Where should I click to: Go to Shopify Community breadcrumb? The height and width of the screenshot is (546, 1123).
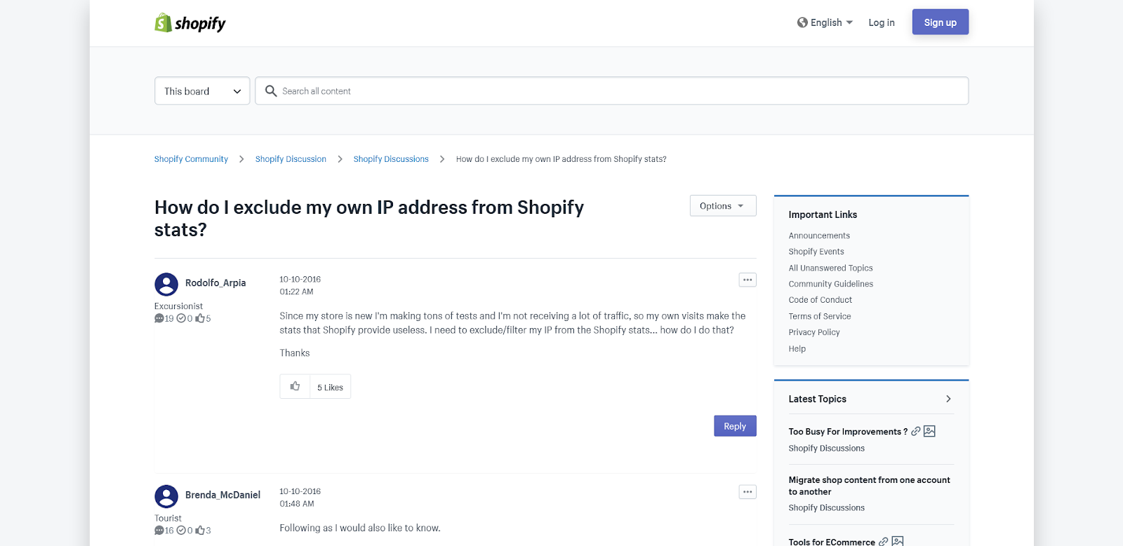[x=191, y=159]
